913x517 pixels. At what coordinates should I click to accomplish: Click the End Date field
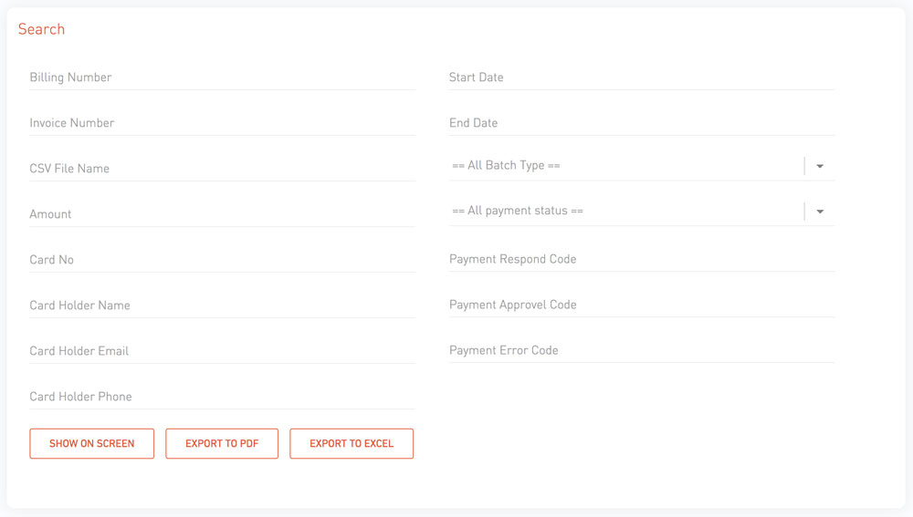click(x=642, y=123)
